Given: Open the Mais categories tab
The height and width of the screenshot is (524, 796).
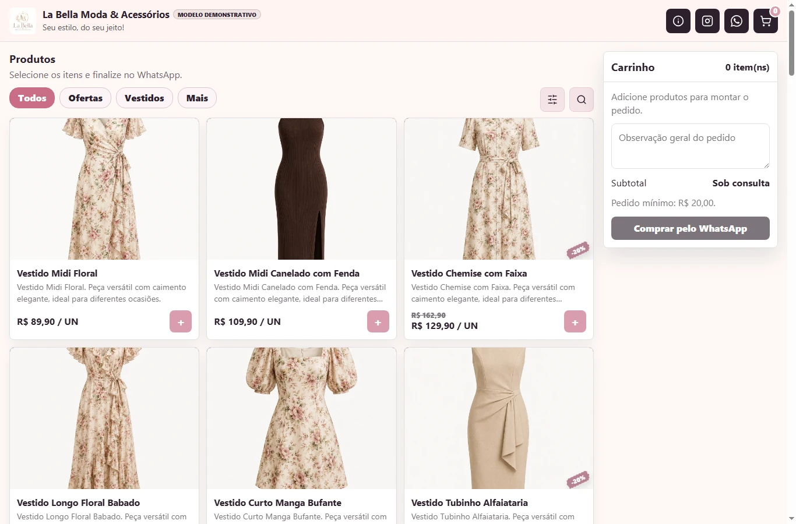Looking at the screenshot, I should point(197,98).
